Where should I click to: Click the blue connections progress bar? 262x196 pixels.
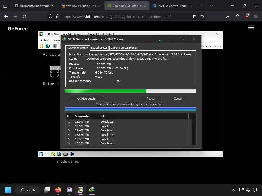coord(131,109)
